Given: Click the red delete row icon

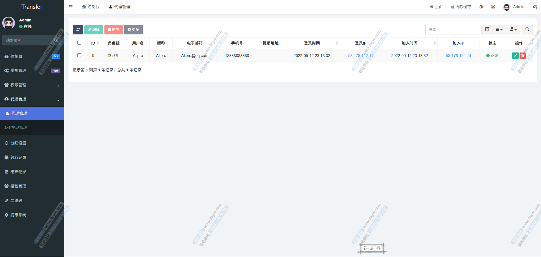Looking at the screenshot, I should 523,56.
